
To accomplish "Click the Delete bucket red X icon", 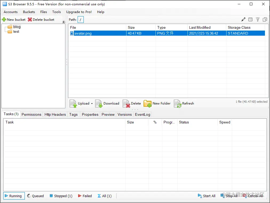I will coord(30,20).
